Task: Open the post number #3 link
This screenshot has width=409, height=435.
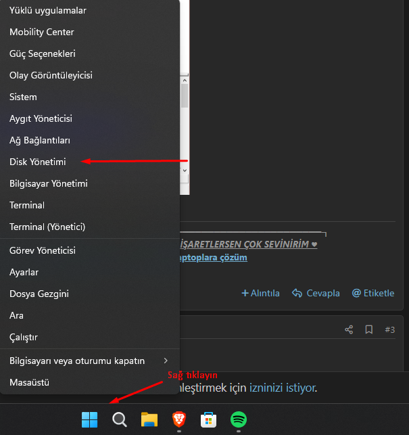Action: click(x=389, y=329)
